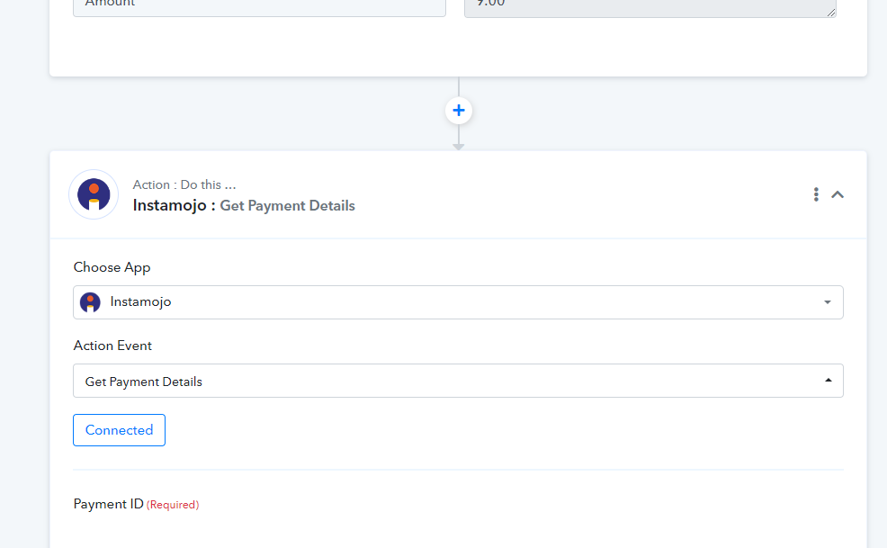Open the Choose App Instamojo dropdown
The image size is (887, 548).
(x=458, y=302)
